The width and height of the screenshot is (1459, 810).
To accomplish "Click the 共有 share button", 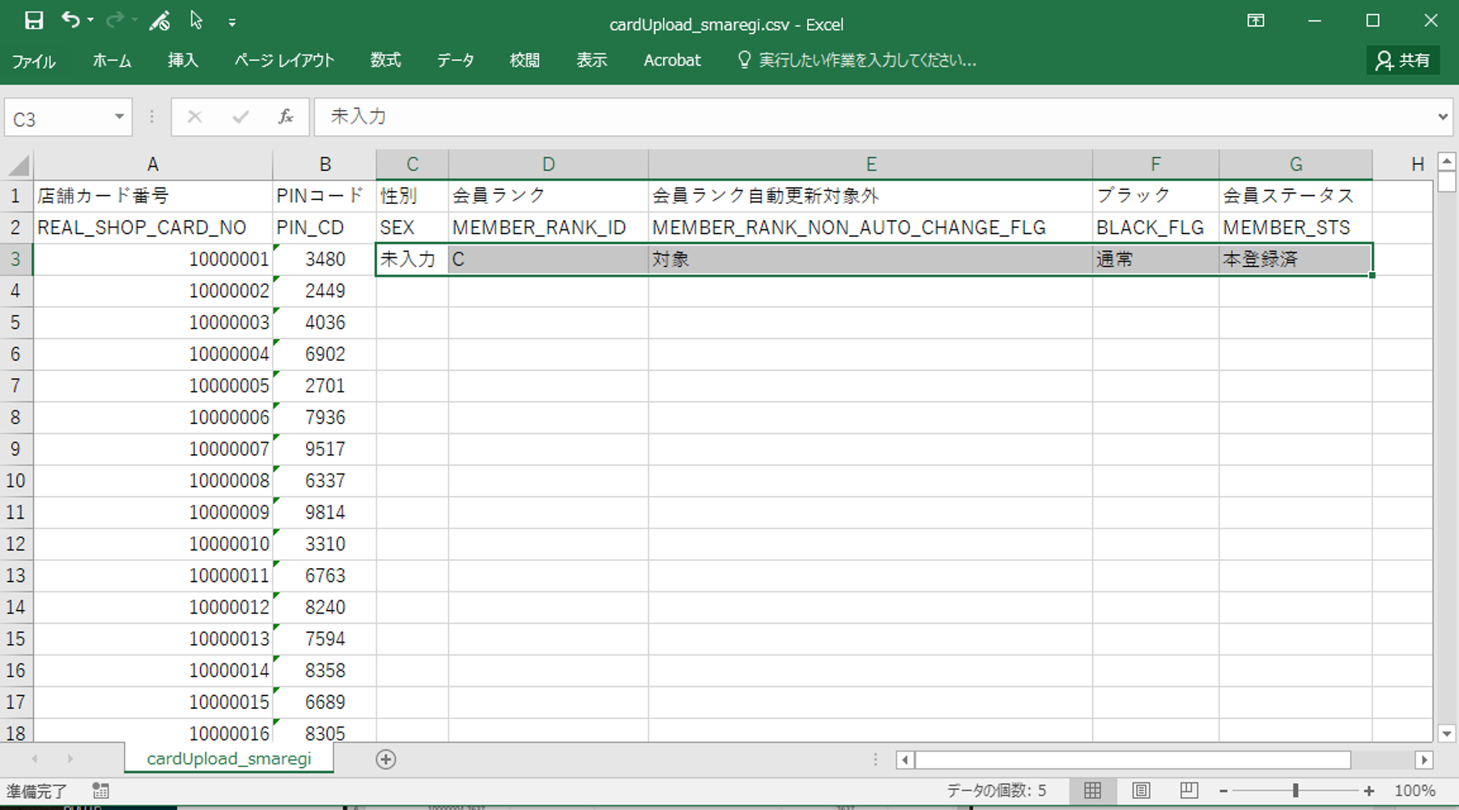I will tap(1403, 61).
